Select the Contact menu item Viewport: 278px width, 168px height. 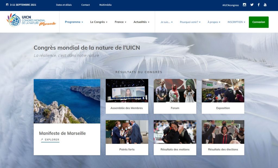(x=85, y=5)
